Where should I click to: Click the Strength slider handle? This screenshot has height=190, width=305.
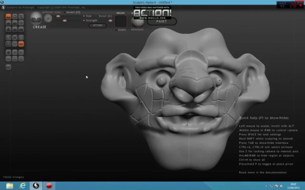(64, 21)
